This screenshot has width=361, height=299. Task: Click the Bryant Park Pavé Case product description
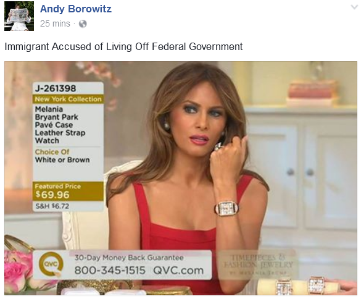[x=60, y=125]
